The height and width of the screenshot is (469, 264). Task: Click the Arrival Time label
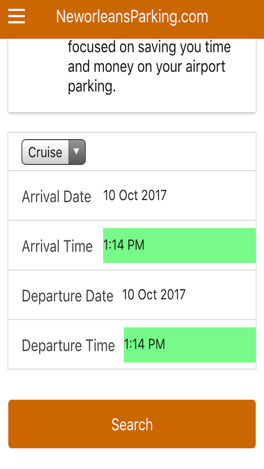(57, 246)
